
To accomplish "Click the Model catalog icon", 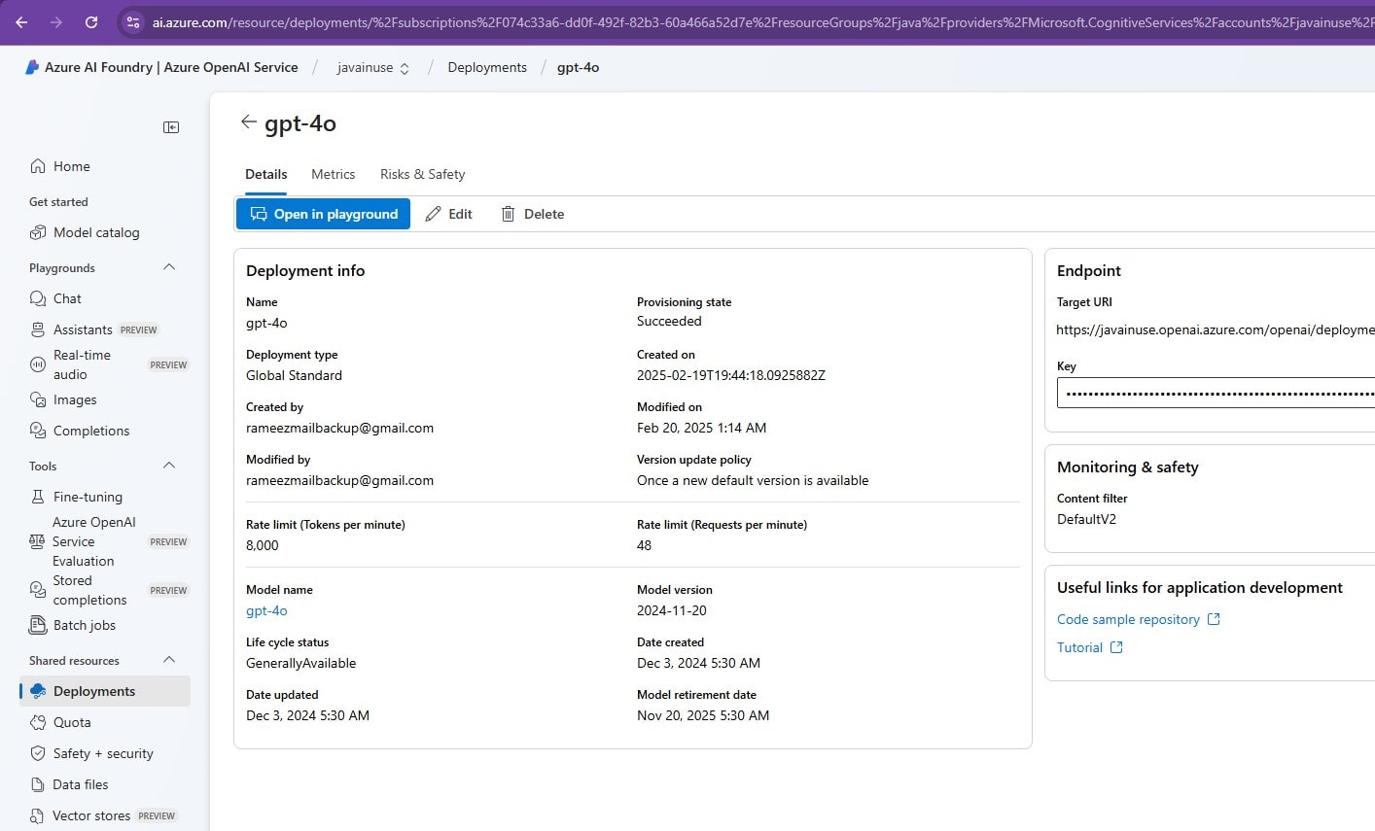I will coord(38,232).
